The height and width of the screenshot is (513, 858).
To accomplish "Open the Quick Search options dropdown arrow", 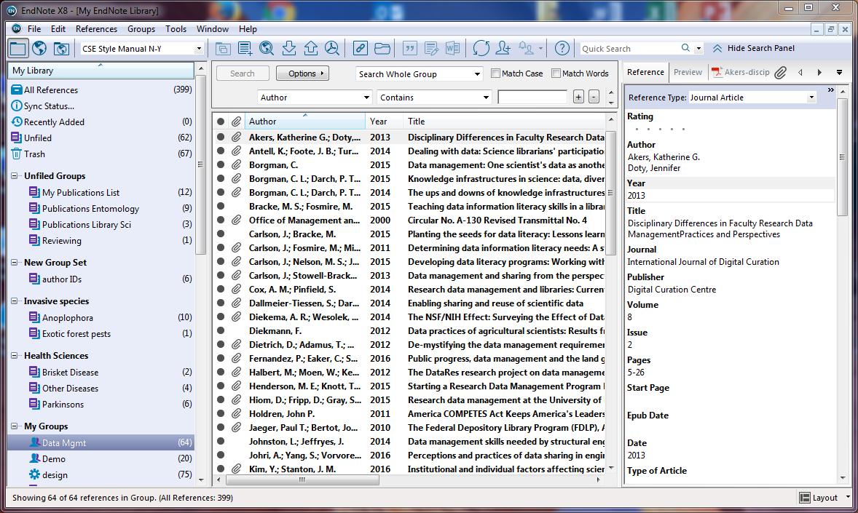I will coord(698,49).
